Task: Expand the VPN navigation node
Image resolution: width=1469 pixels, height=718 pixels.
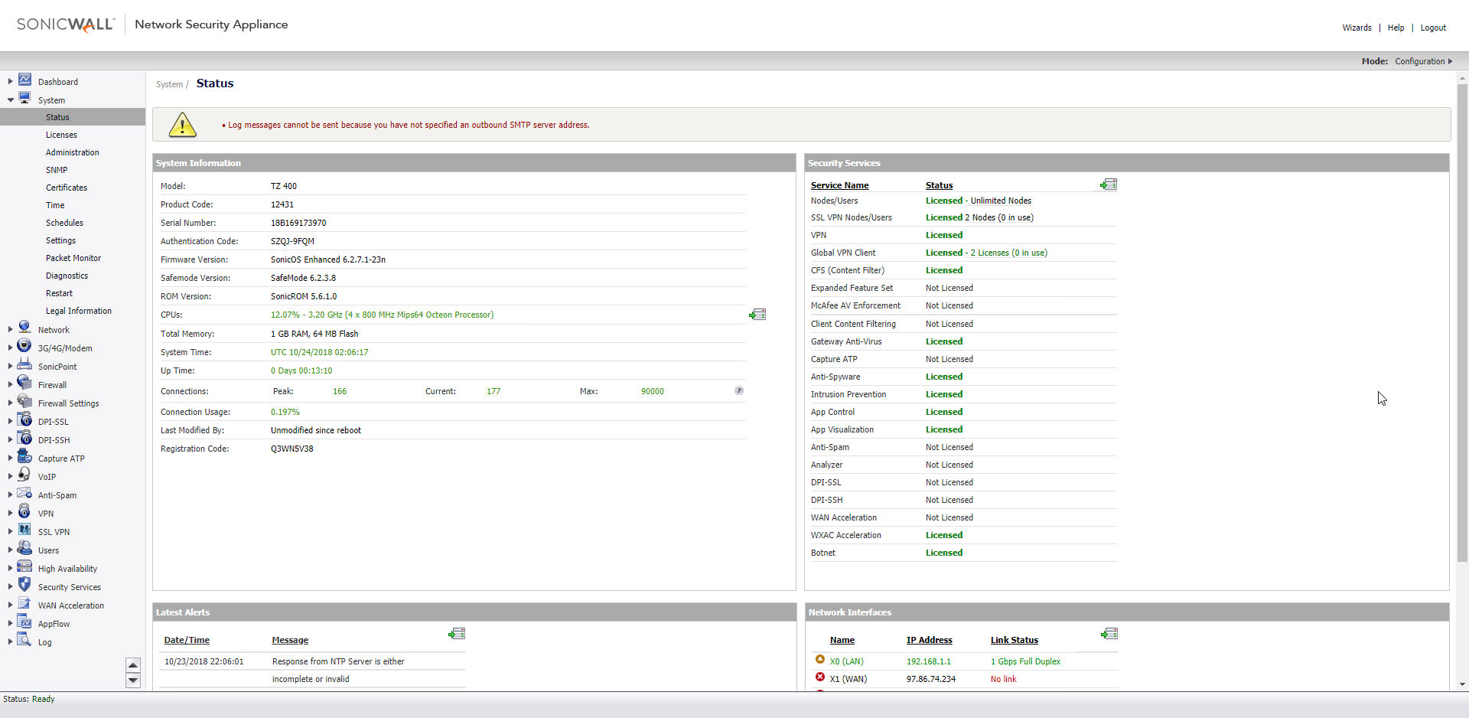Action: (x=10, y=514)
